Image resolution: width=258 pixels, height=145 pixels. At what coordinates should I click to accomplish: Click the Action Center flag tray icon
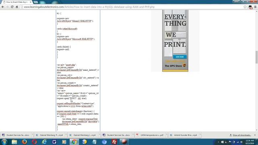230,142
